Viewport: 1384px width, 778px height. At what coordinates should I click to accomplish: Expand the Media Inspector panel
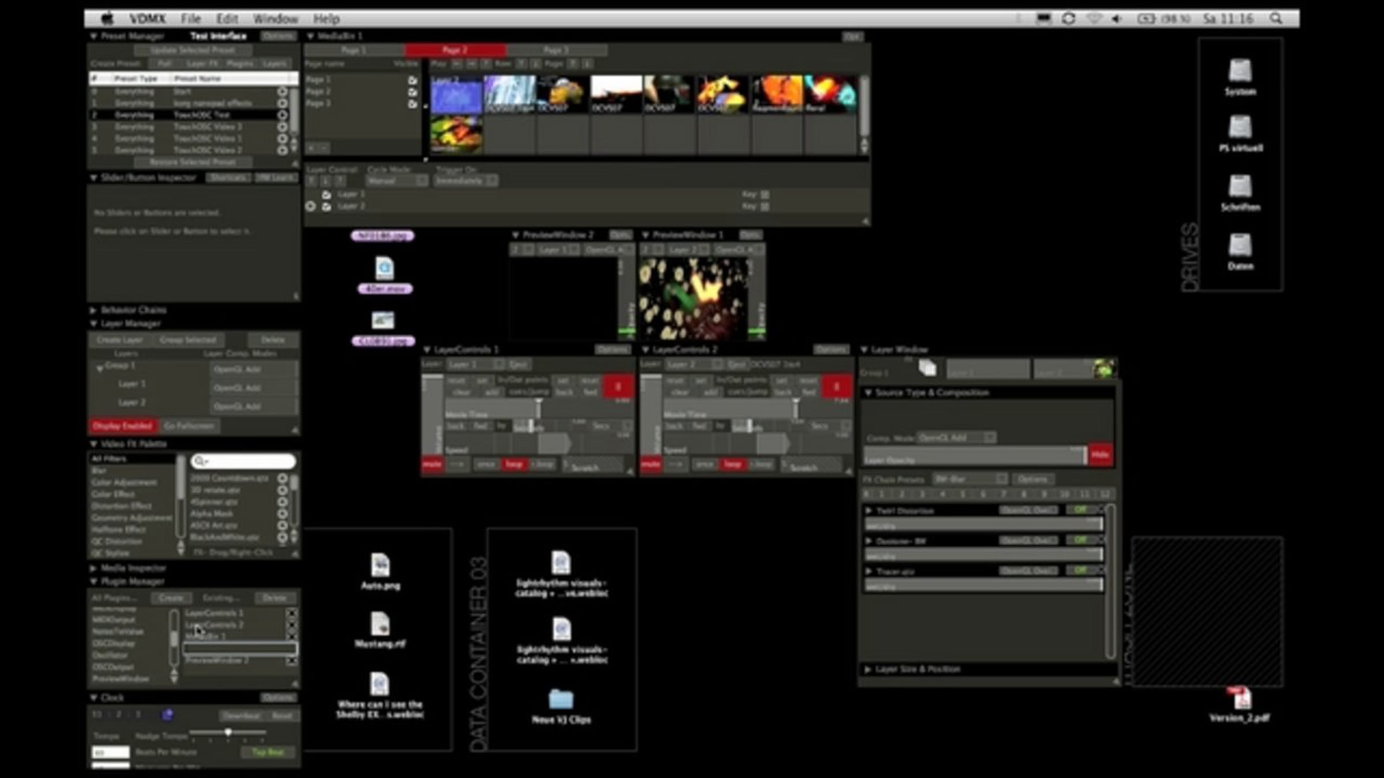point(93,568)
